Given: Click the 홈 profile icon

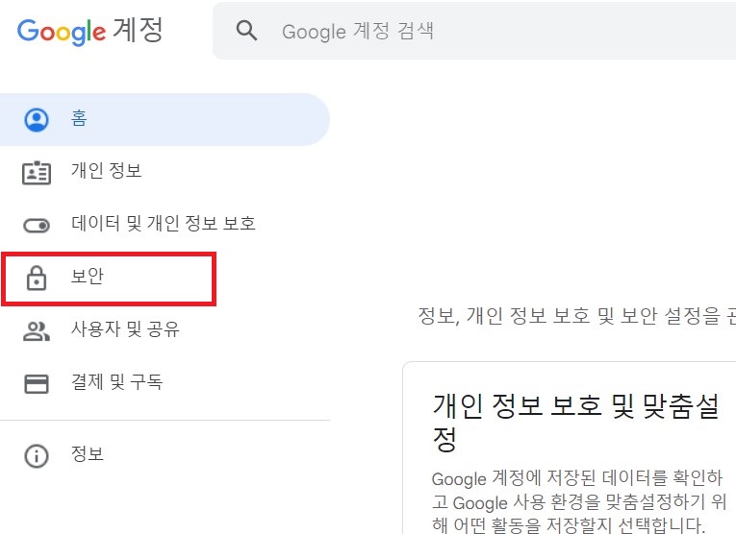Looking at the screenshot, I should point(37,120).
